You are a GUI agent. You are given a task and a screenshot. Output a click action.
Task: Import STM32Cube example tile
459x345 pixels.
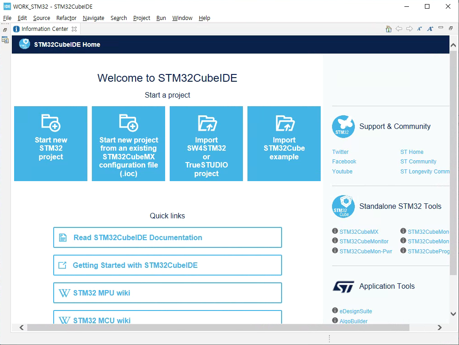click(284, 143)
